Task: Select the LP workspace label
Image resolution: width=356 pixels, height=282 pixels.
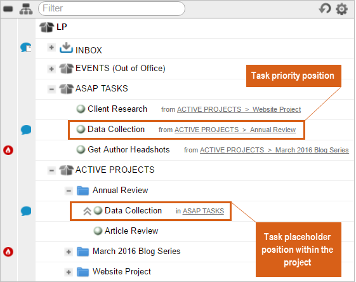Action: [x=62, y=27]
